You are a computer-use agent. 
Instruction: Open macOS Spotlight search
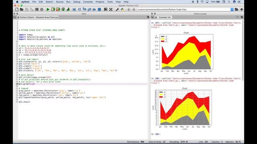point(229,2)
